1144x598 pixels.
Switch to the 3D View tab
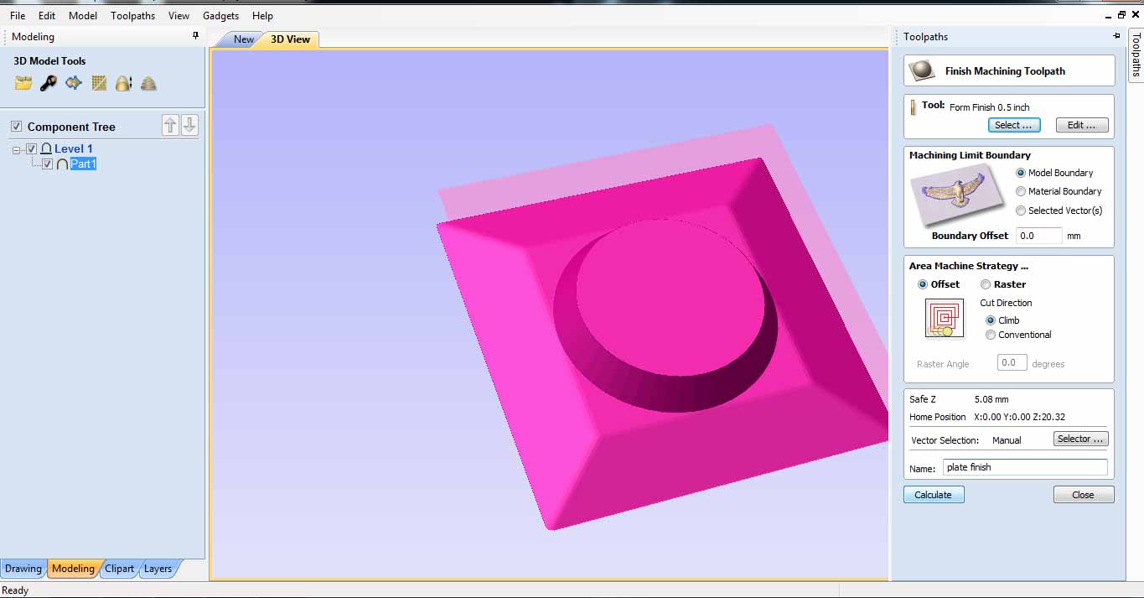[x=290, y=39]
